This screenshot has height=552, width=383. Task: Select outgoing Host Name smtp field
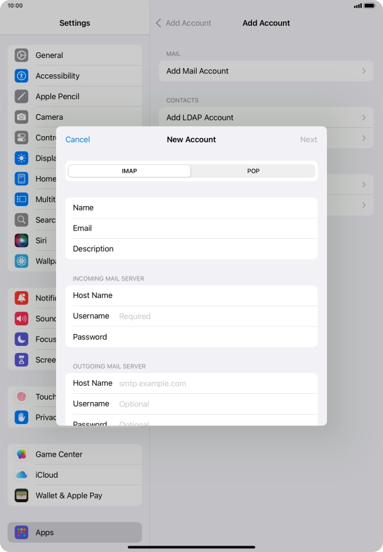[x=214, y=383]
